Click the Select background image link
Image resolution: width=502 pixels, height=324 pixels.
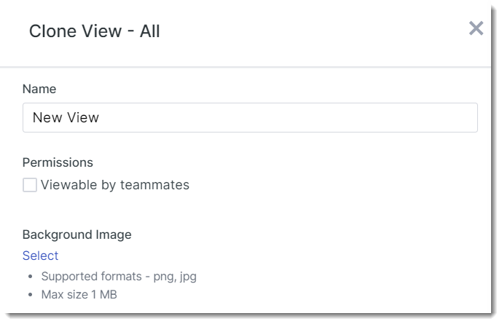click(40, 256)
